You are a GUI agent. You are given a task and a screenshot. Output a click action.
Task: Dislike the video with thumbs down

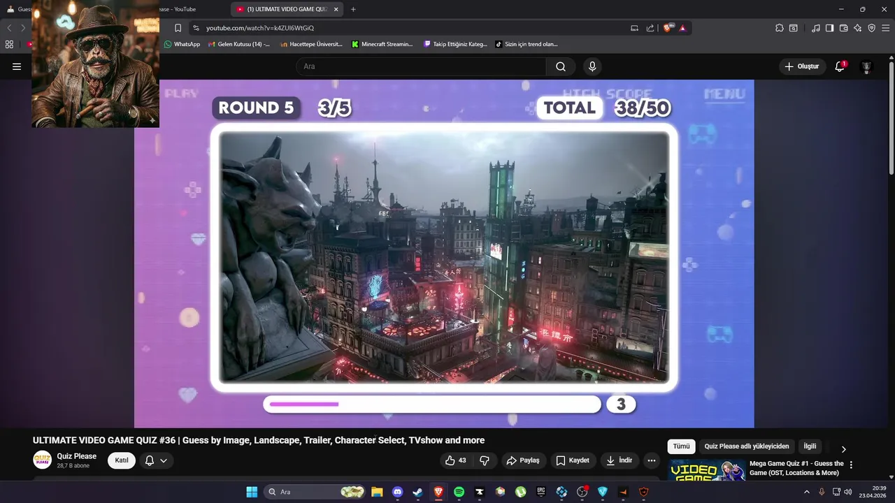click(x=484, y=460)
